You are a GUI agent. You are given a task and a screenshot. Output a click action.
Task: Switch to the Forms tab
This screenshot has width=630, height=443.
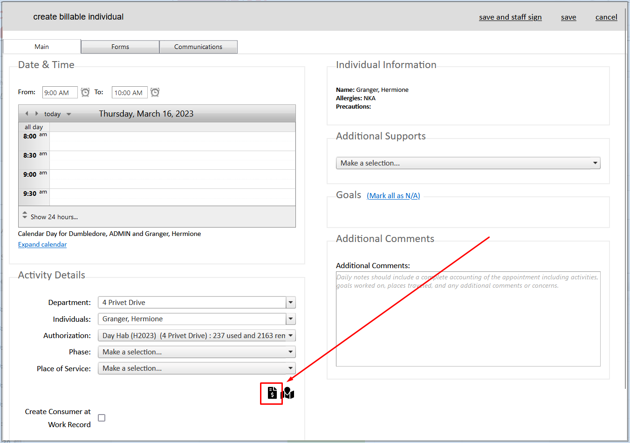coord(120,47)
